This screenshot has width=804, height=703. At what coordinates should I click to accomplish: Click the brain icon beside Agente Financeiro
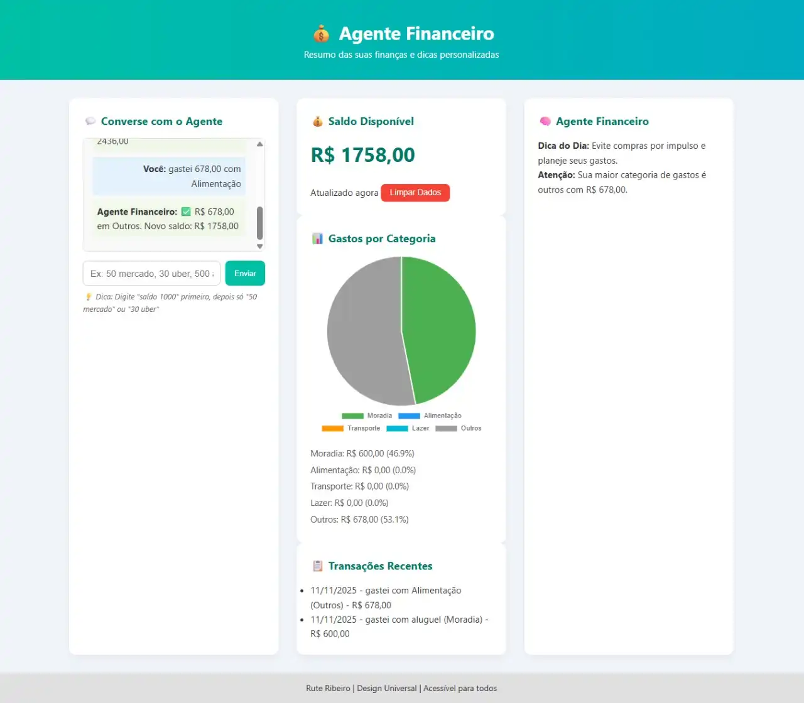coord(545,121)
